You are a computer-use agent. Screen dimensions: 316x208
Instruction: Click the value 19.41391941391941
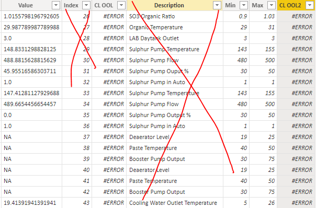tap(30, 203)
